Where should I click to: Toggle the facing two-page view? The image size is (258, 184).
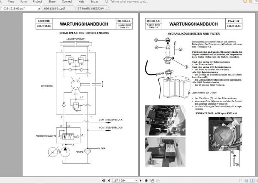coord(252,181)
